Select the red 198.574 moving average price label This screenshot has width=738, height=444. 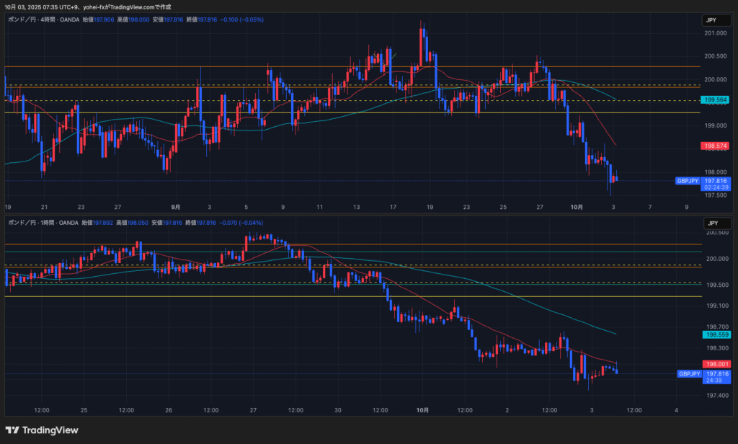coord(716,146)
